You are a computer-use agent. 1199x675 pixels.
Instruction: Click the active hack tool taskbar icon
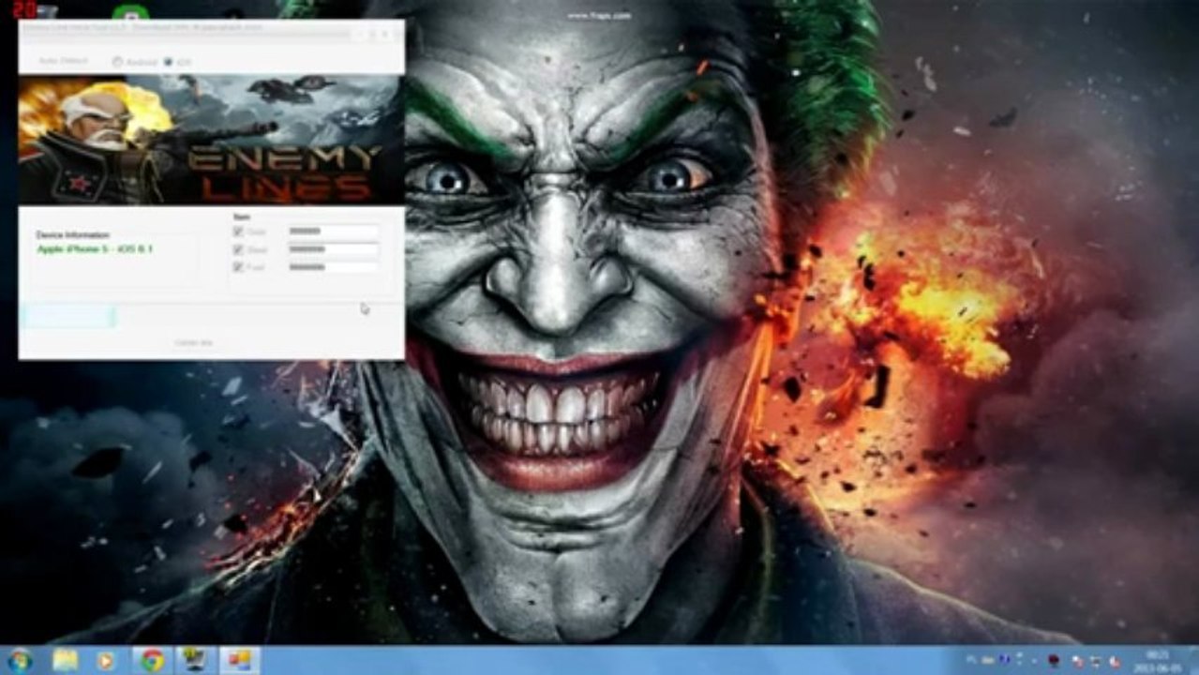click(239, 661)
